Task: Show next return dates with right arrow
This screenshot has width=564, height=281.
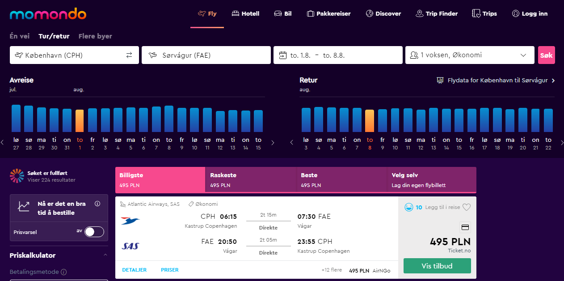Action: (562, 143)
